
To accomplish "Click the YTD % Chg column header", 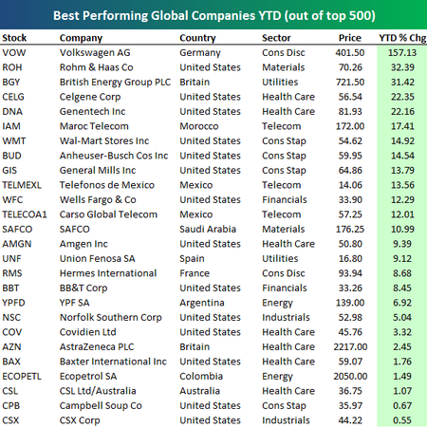I will click(402, 38).
